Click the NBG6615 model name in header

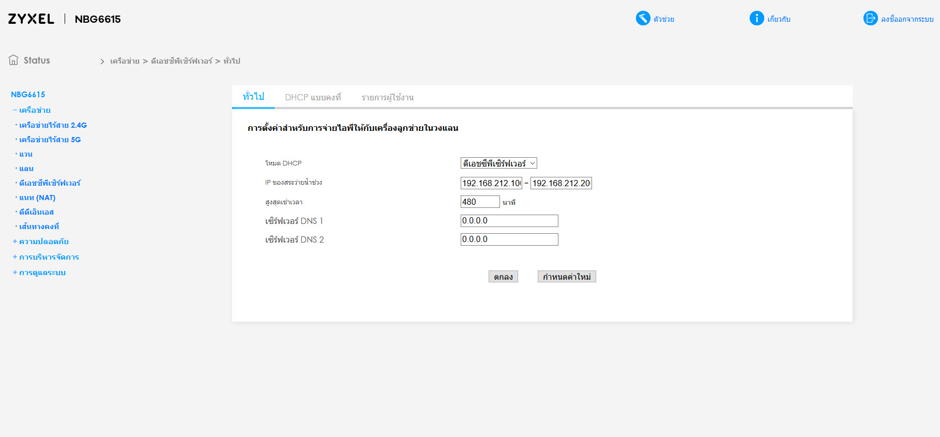98,19
